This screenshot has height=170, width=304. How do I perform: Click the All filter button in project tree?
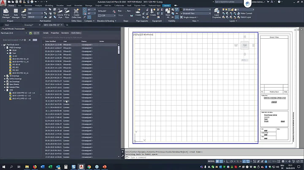tap(30, 40)
